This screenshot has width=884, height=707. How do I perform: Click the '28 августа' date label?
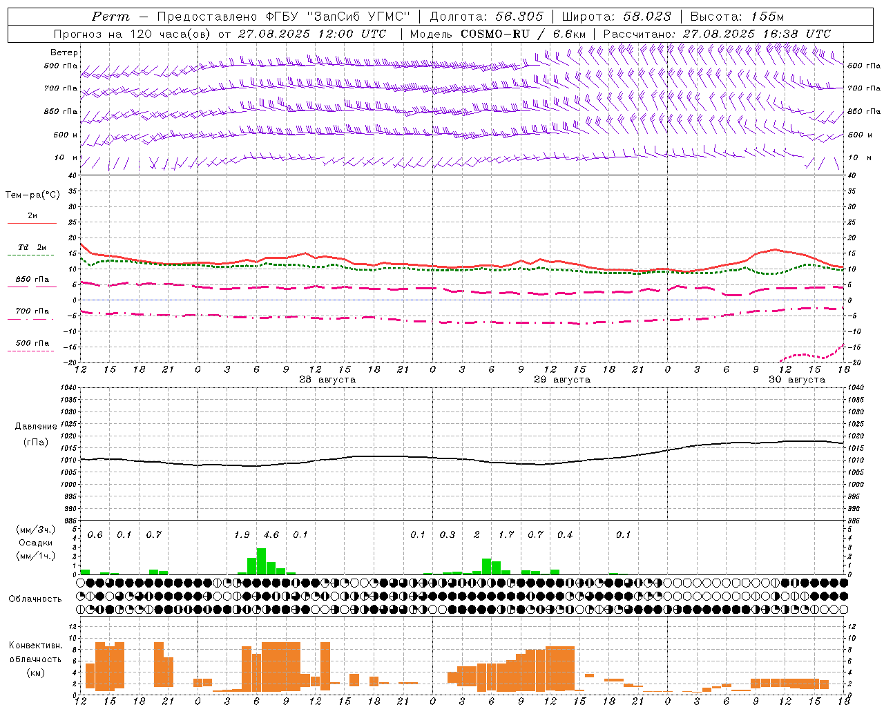[x=327, y=380]
